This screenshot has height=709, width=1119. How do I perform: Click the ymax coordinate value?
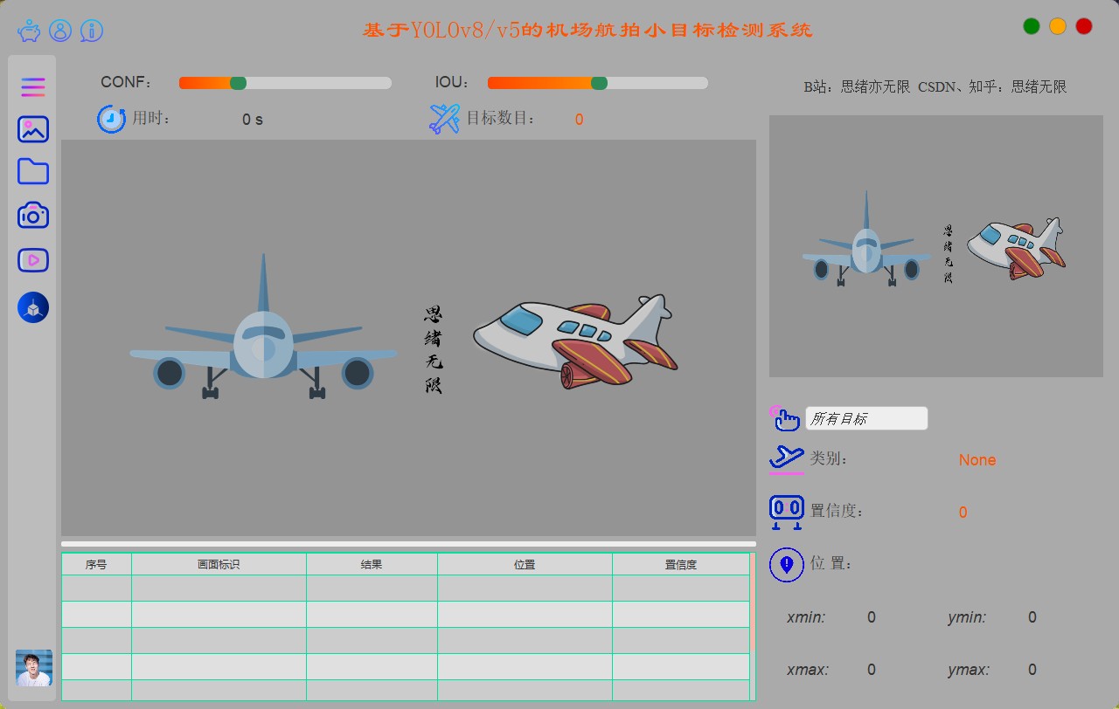(1032, 670)
